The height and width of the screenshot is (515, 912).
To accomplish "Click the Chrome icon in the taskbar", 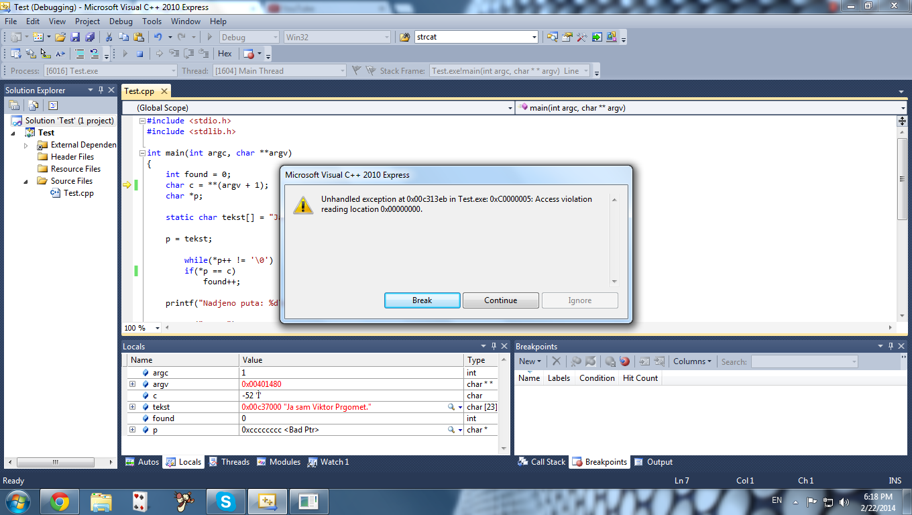I will tap(60, 501).
